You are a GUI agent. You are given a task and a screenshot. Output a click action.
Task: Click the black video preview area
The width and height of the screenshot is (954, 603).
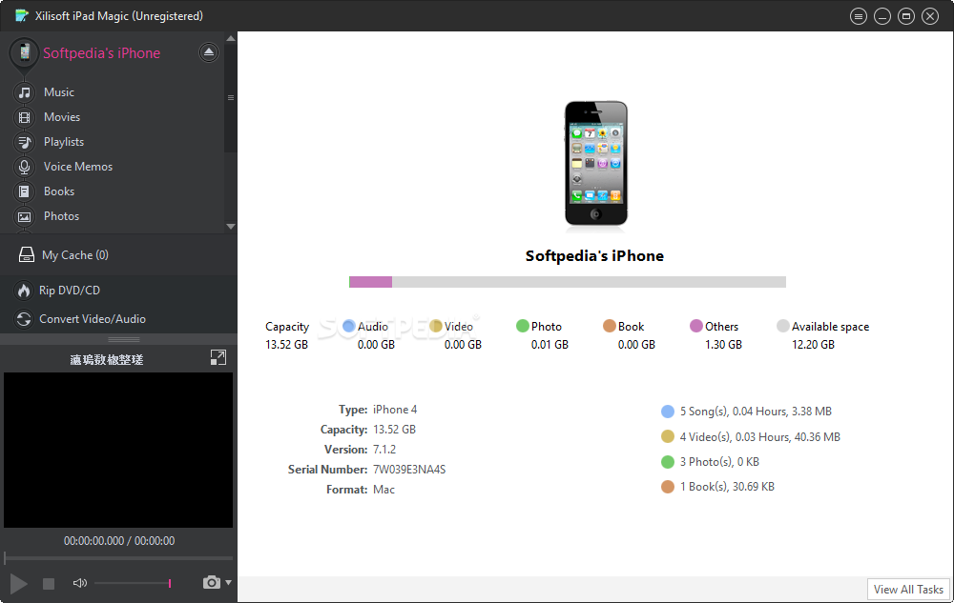[x=118, y=450]
